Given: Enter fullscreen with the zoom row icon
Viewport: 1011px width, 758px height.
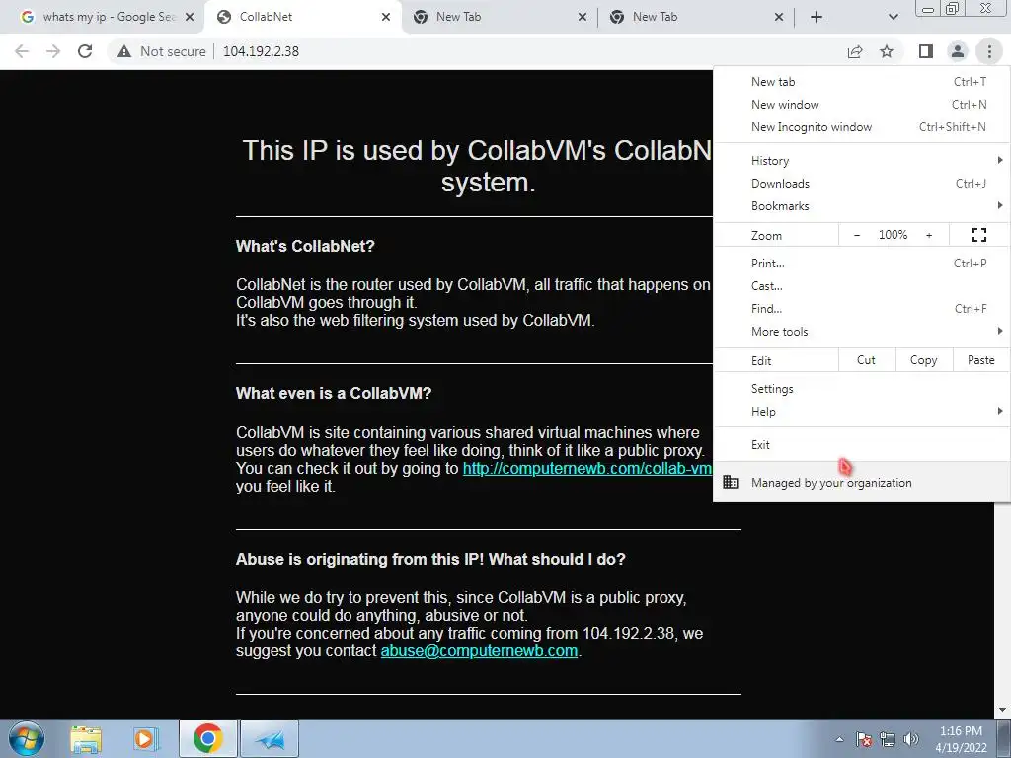Looking at the screenshot, I should tap(978, 235).
